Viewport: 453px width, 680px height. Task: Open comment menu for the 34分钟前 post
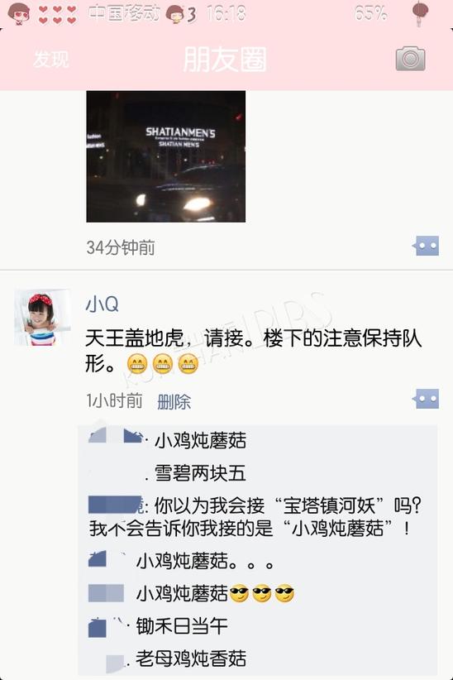click(x=426, y=246)
